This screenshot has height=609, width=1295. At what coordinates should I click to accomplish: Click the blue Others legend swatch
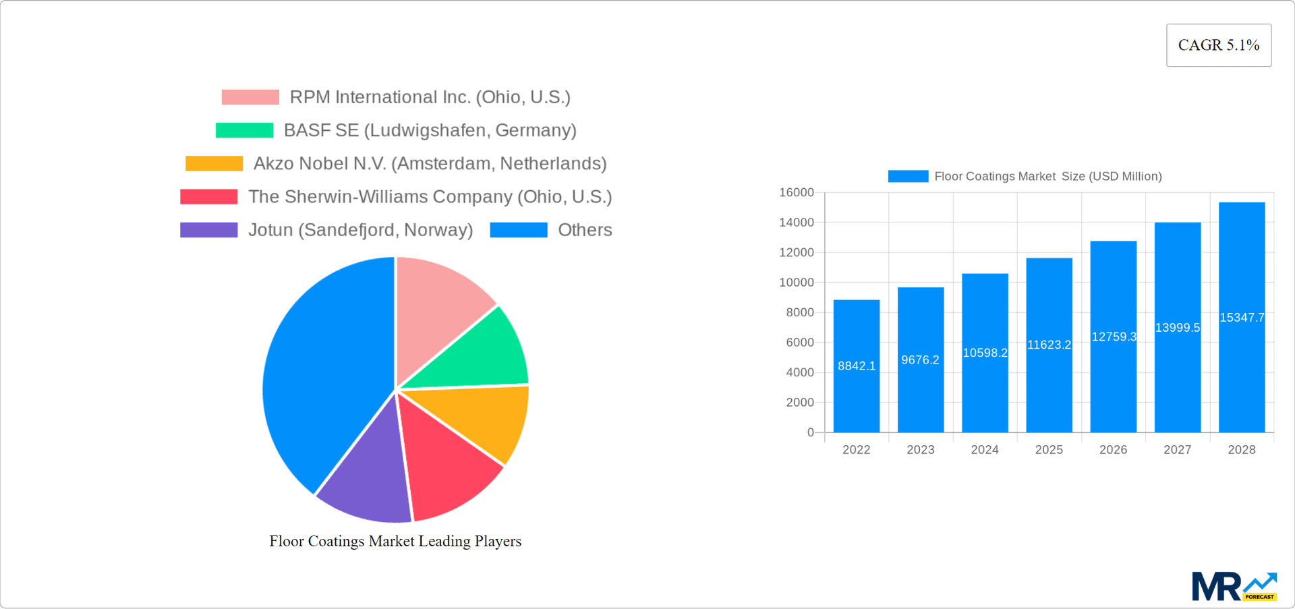[518, 230]
